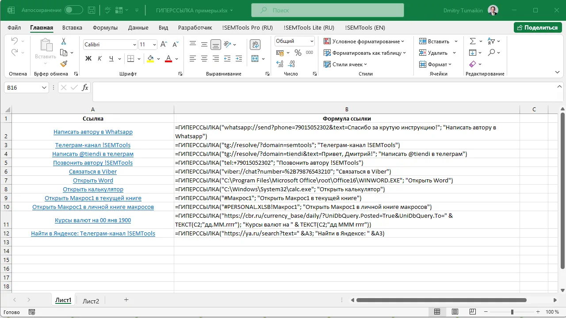Click the red font color swatch button
Image resolution: width=566 pixels, height=318 pixels.
168,58
